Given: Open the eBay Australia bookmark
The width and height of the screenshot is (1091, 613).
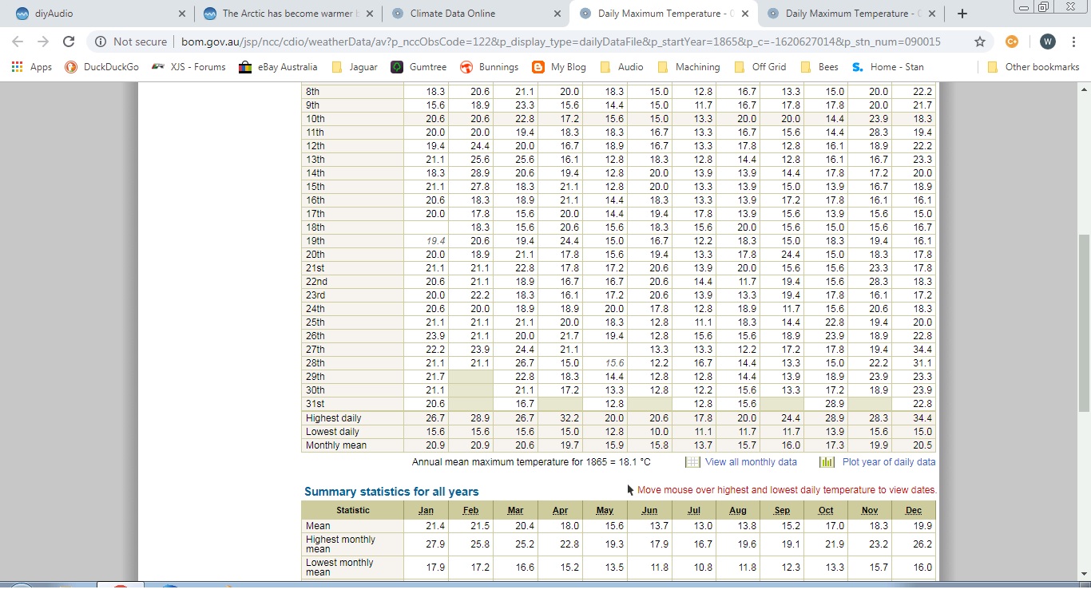Looking at the screenshot, I should point(279,67).
